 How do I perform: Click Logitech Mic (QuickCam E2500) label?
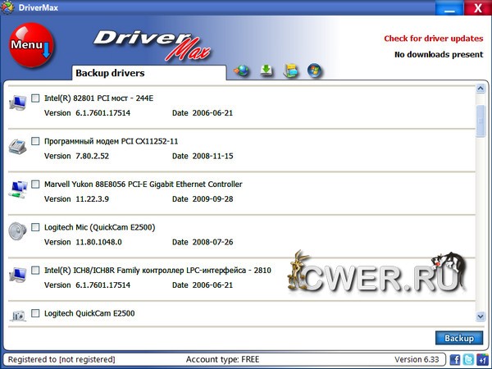(100, 227)
